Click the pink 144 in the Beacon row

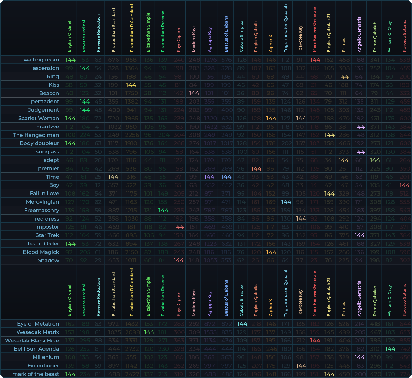[194, 93]
